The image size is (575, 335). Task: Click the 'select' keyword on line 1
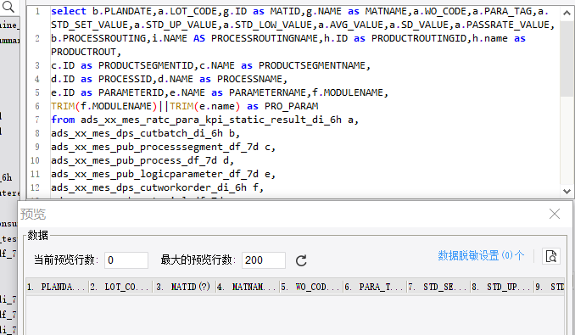[69, 11]
